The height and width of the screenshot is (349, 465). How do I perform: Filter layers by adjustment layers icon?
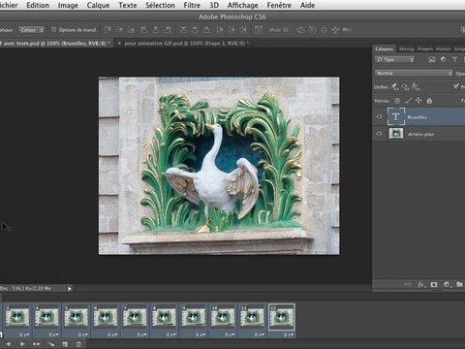(444, 59)
